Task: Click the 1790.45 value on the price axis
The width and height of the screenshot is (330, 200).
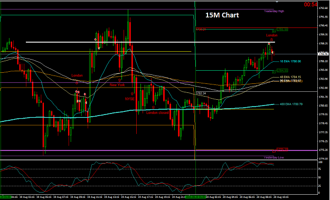Action: (323, 25)
